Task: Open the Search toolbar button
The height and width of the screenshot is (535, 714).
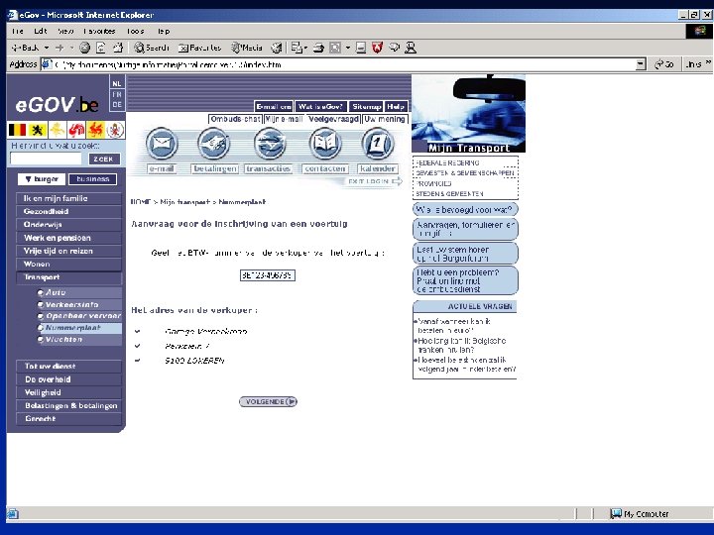Action: pos(152,48)
